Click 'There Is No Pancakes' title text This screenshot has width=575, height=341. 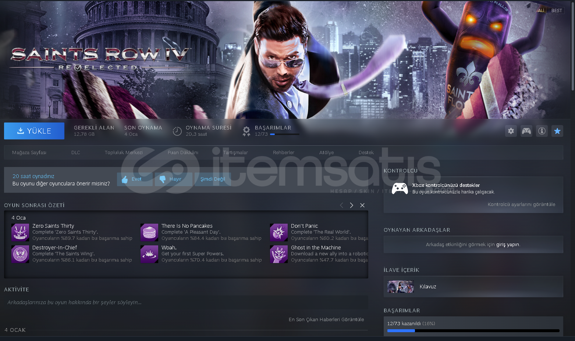[187, 226]
